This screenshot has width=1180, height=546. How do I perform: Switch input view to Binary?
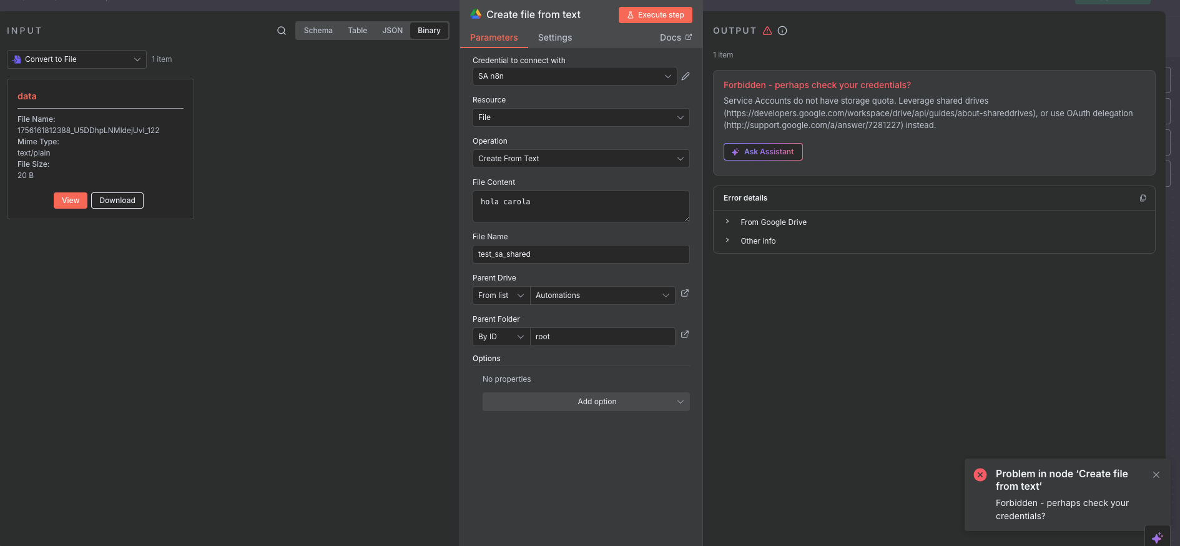[429, 31]
